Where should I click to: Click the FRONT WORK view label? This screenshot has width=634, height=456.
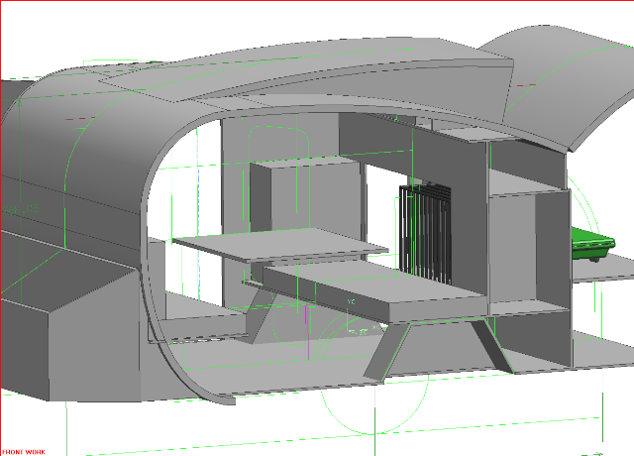click(24, 452)
